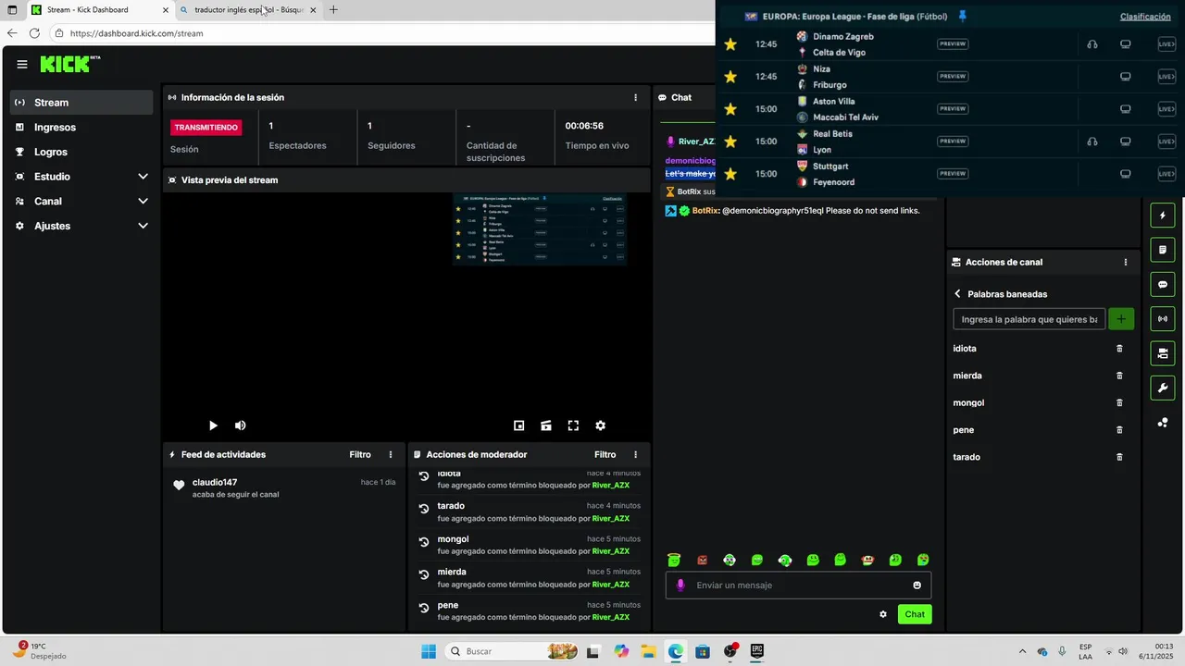Toggle favorite star for Aston Villa match
The height and width of the screenshot is (666, 1185).
click(730, 109)
